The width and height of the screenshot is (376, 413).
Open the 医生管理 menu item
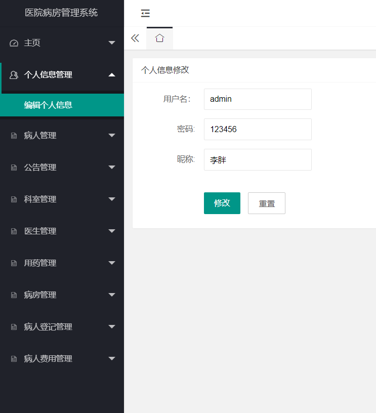[62, 231]
